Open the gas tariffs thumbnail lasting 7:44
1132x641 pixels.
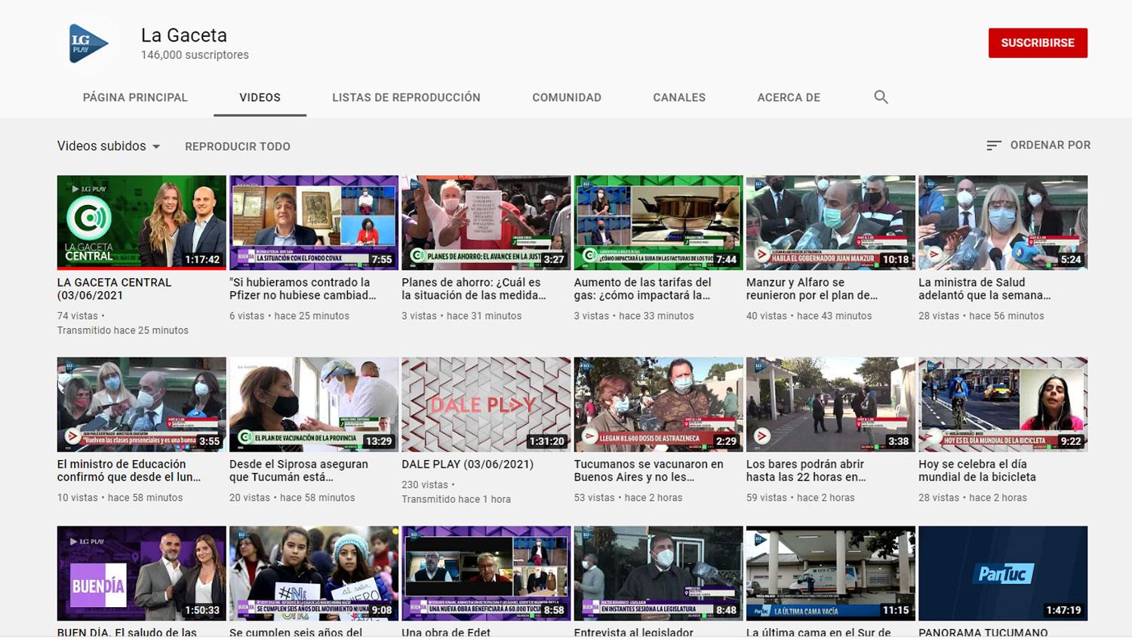click(659, 222)
